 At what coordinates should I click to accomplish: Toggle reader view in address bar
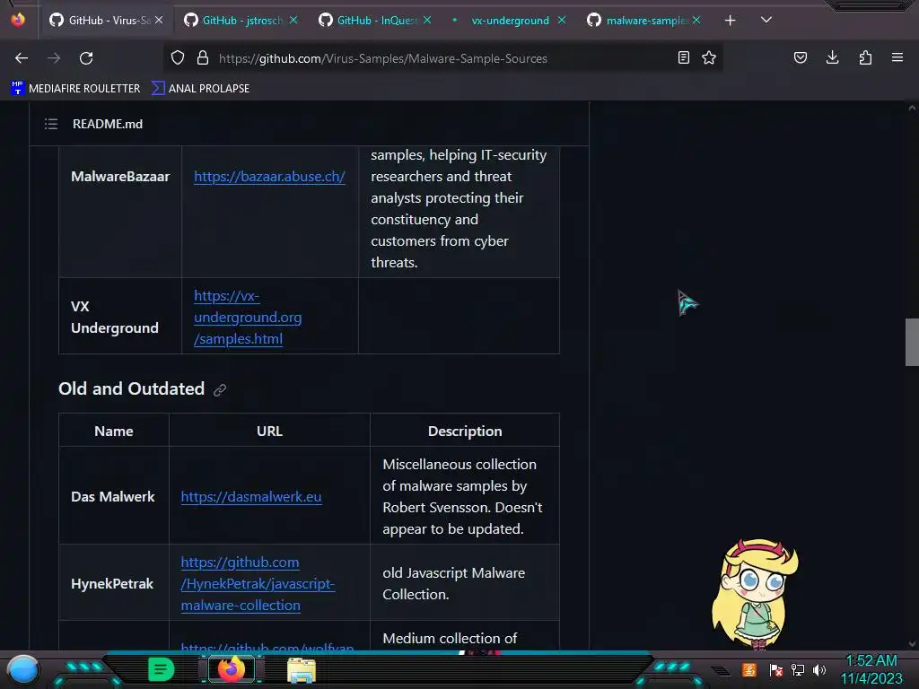point(683,57)
